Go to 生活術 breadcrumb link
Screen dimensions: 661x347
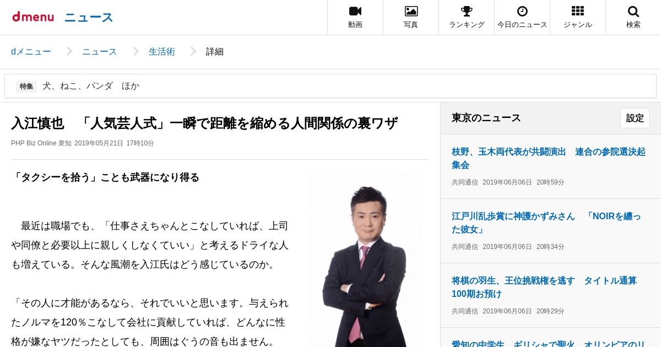click(x=162, y=52)
